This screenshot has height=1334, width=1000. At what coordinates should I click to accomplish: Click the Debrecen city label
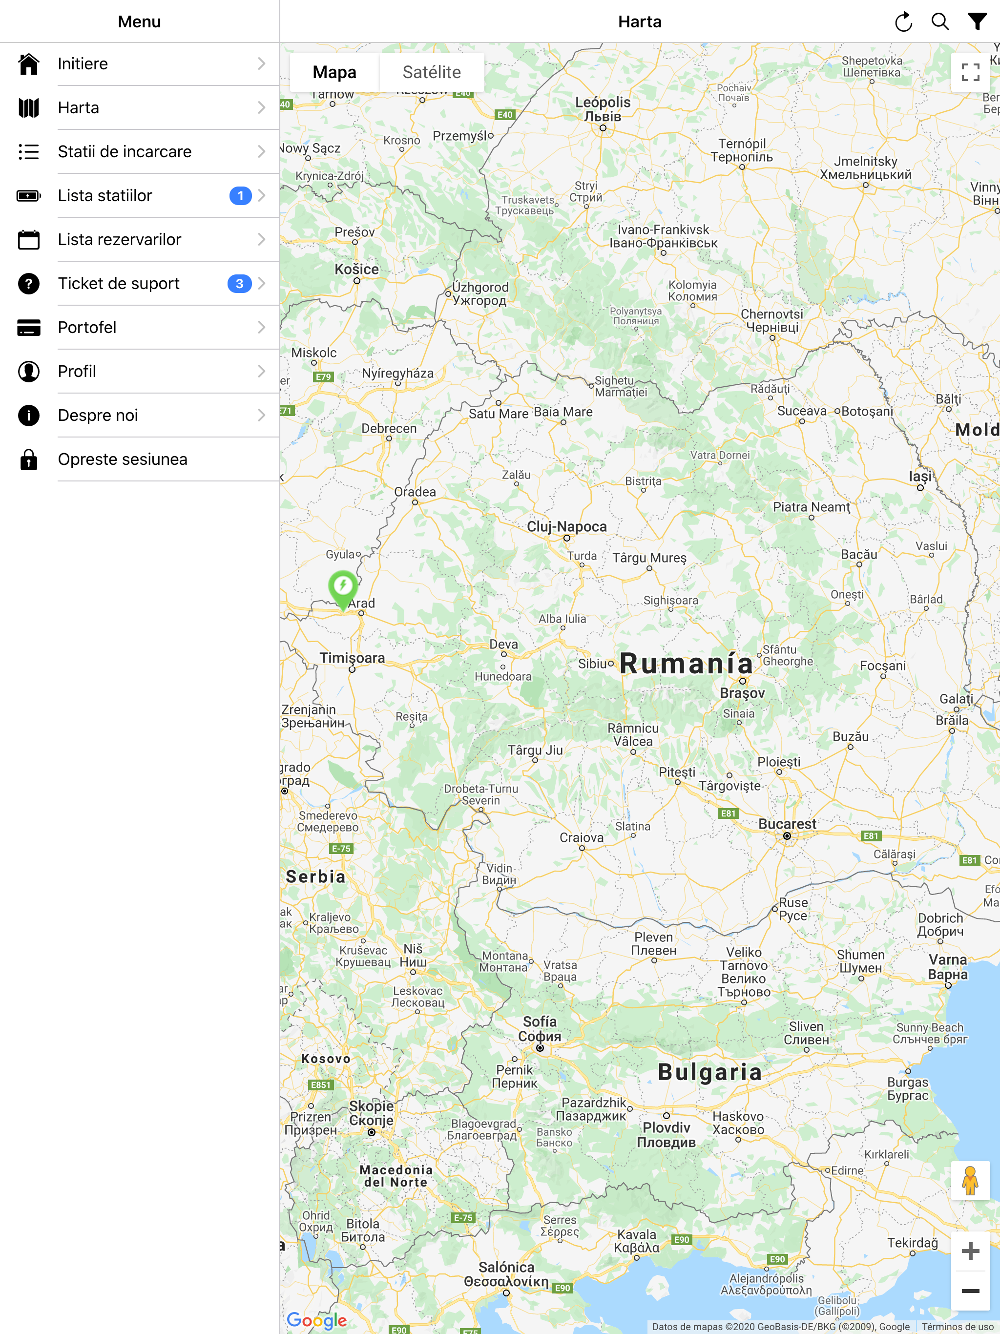click(x=389, y=428)
